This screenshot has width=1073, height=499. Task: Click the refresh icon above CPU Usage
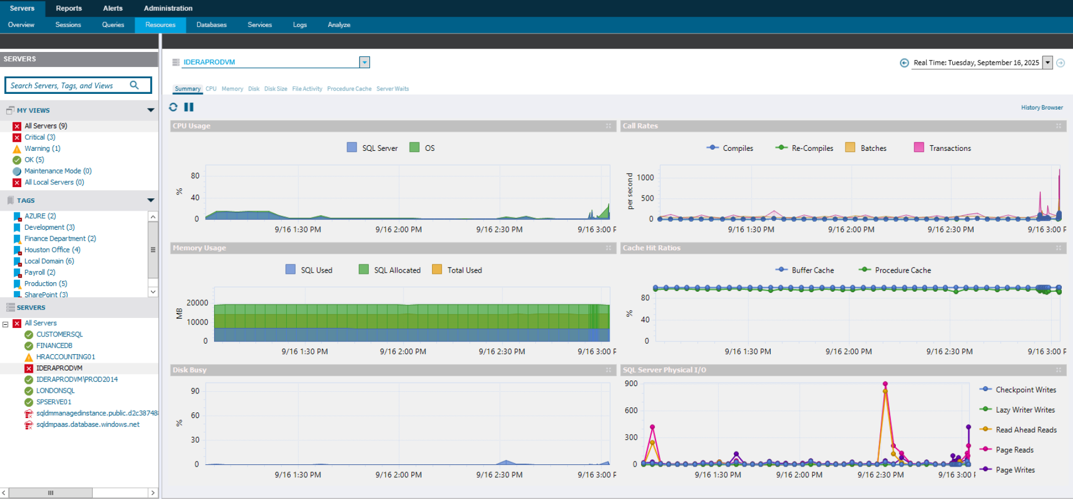point(173,107)
